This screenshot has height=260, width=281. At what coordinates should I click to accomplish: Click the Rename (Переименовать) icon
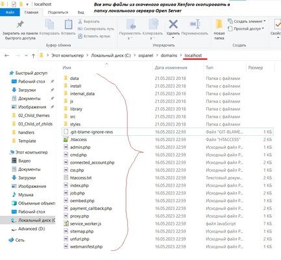coord(195,24)
